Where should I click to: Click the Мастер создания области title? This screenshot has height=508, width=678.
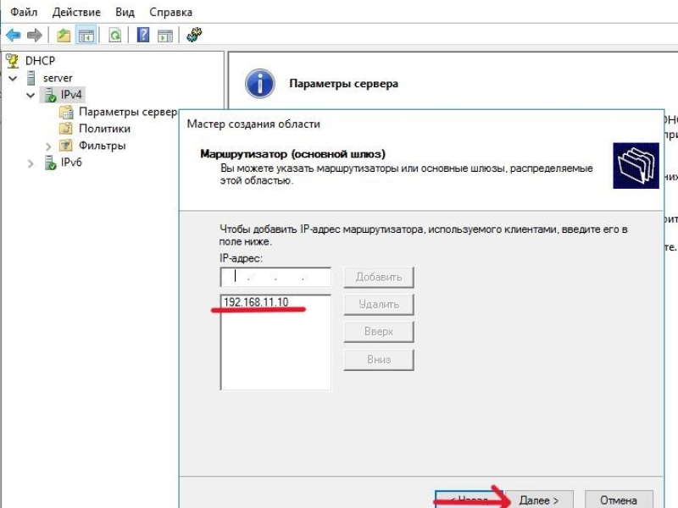click(x=253, y=124)
